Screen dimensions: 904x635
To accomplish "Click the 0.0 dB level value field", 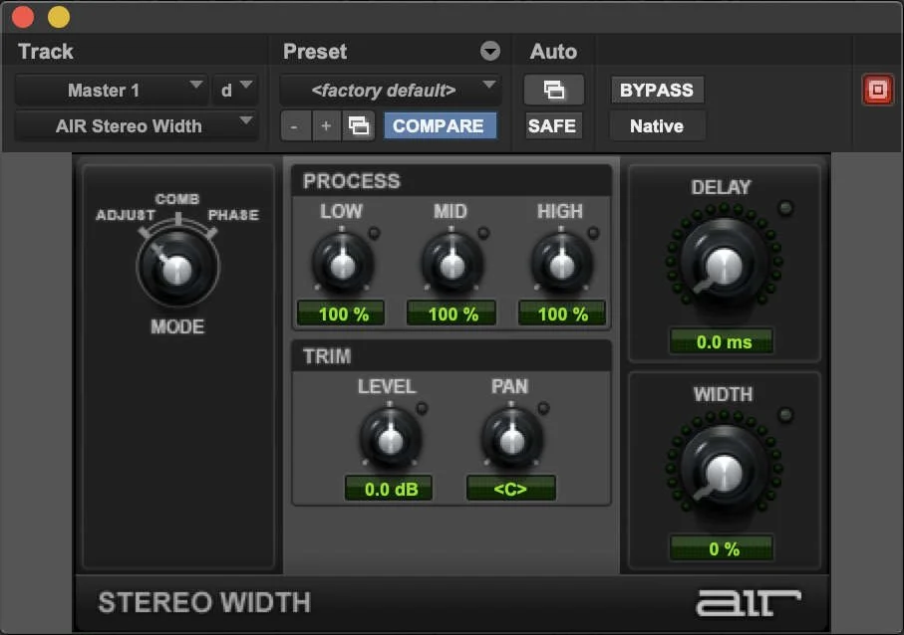I will [389, 489].
